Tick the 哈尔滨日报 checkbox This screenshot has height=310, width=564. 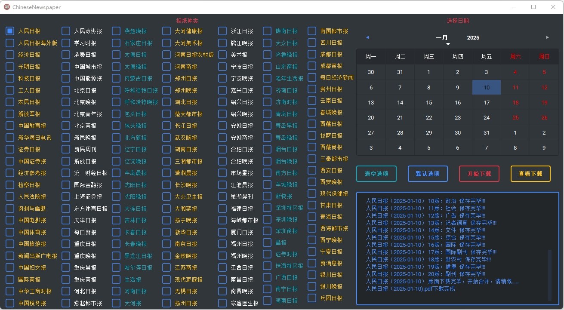pyautogui.click(x=116, y=267)
